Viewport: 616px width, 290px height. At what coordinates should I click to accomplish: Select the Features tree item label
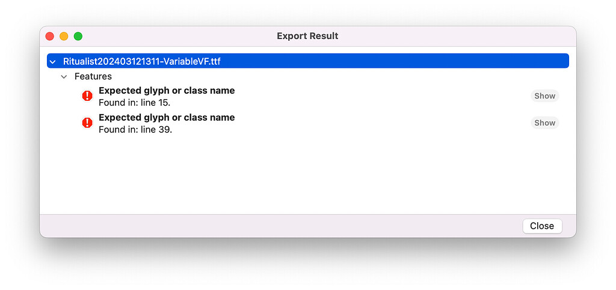(x=93, y=77)
